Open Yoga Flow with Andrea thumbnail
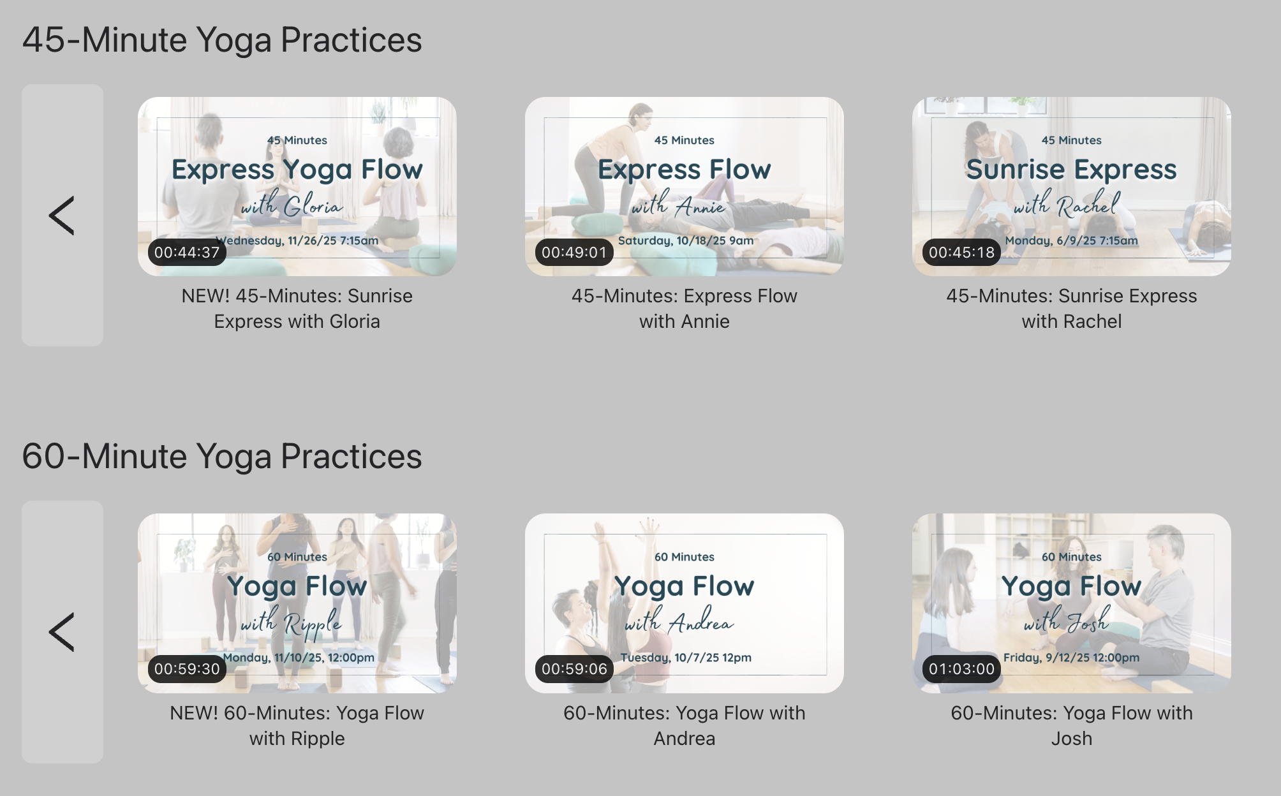Screen dimensions: 1281x796 coord(685,603)
